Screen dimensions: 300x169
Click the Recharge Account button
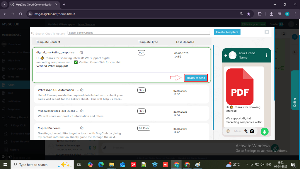tap(254, 24)
